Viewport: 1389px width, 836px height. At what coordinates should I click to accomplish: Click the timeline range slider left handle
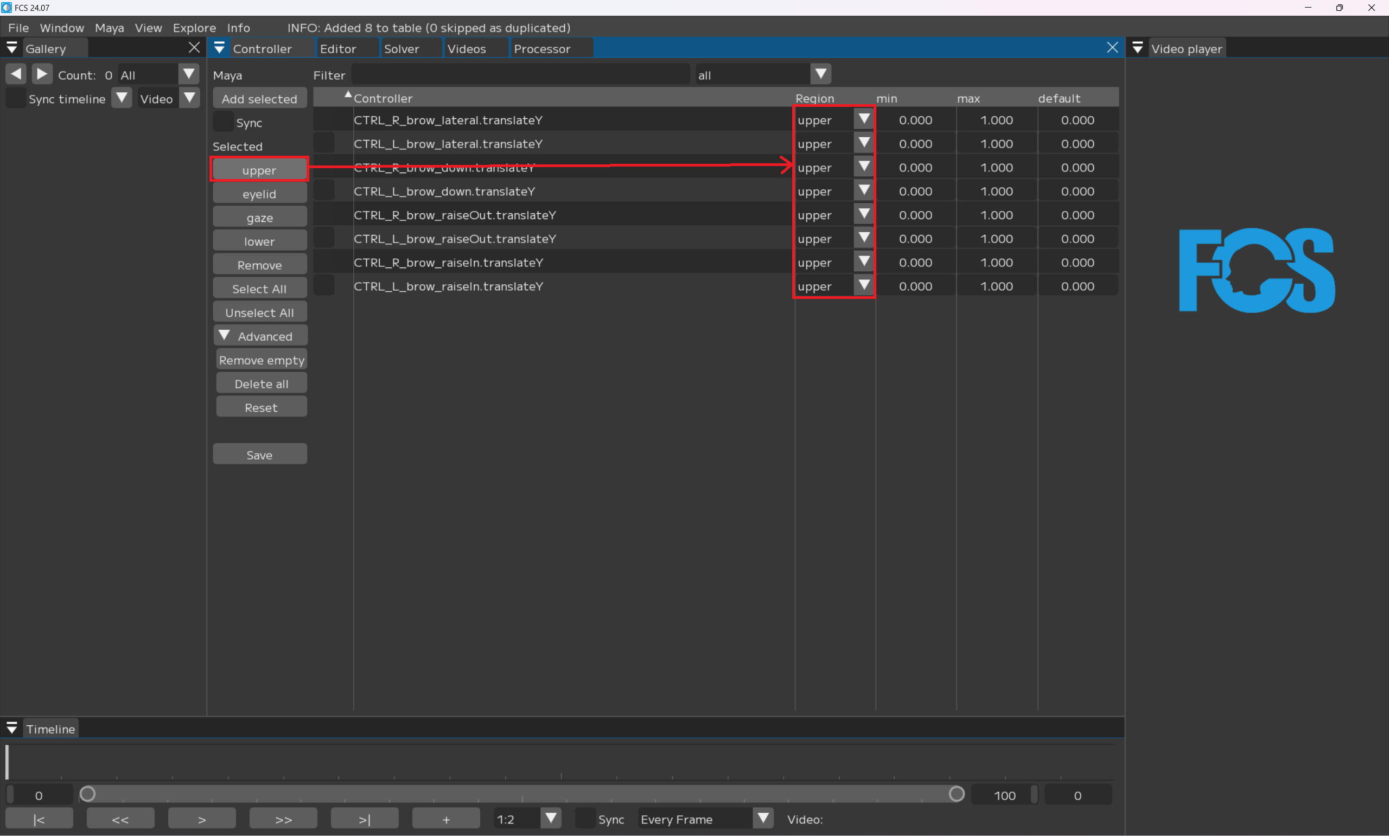tap(87, 794)
